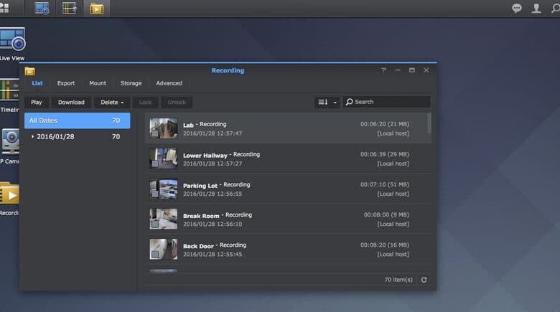
Task: Open the Parking Lot recording thumbnail
Action: (164, 189)
